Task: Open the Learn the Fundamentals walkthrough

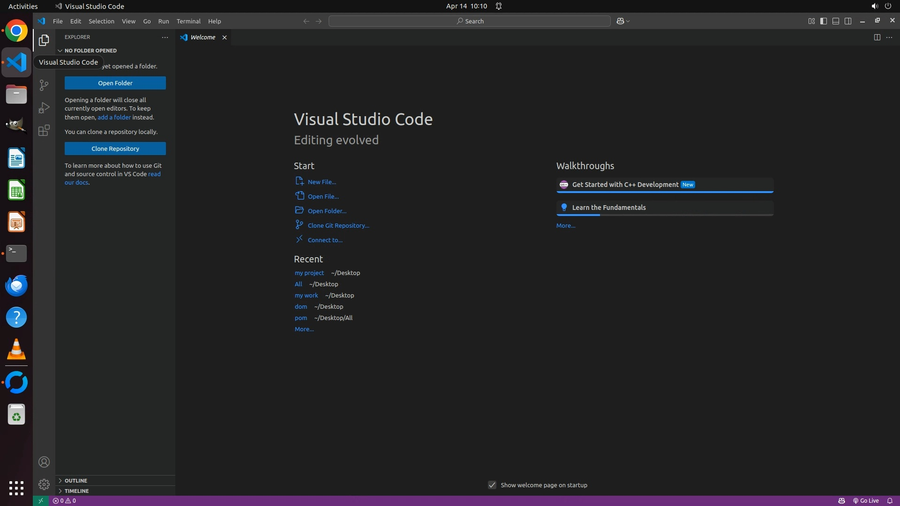Action: point(608,208)
